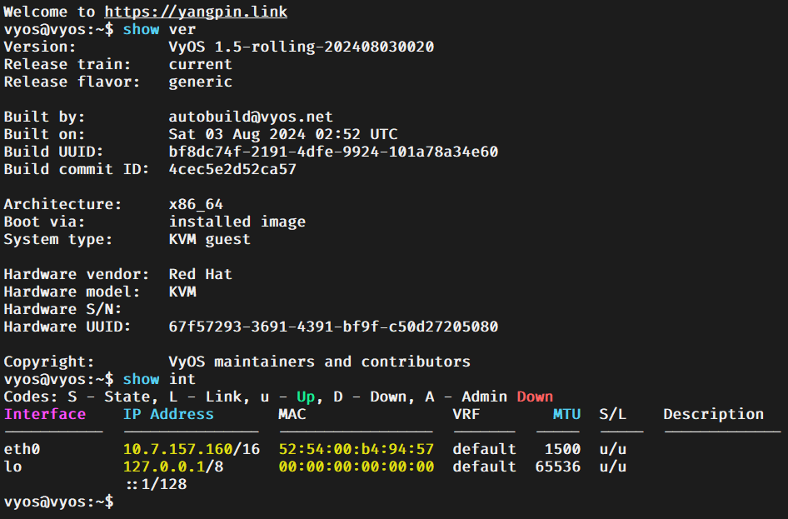Click the Build commit ID 4cec5e2d52ca57

pos(232,169)
